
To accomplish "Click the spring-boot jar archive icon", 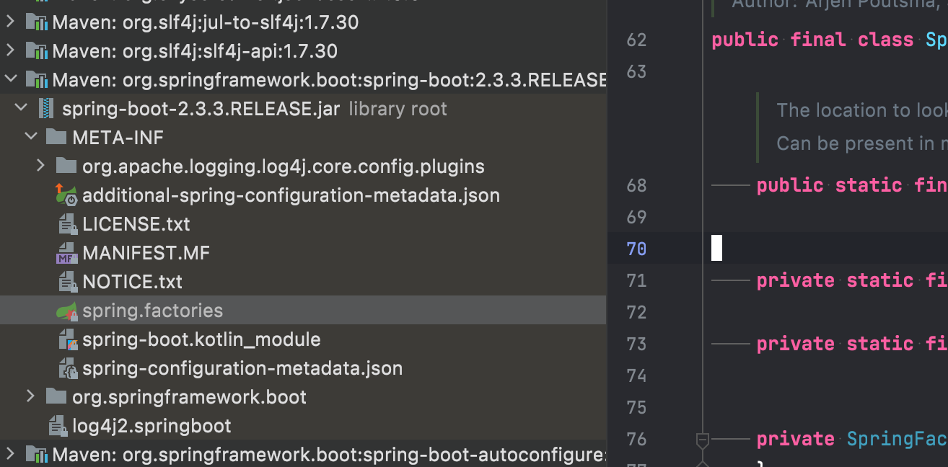I will tap(46, 109).
